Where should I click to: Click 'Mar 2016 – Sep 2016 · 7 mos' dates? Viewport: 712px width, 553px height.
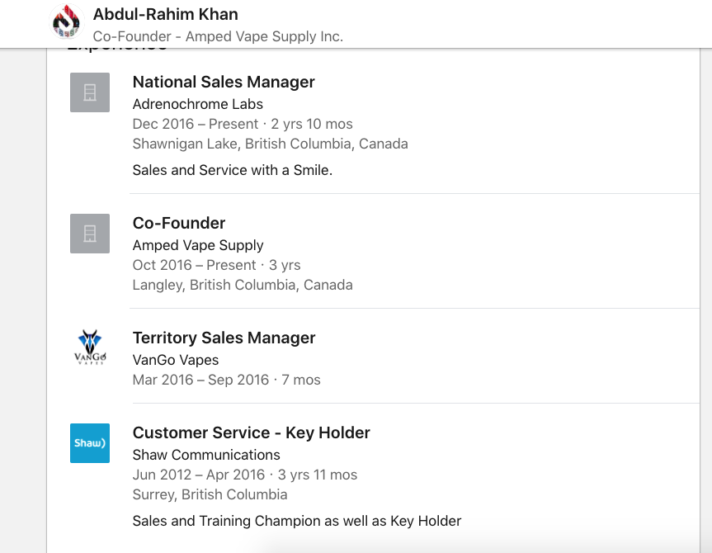click(227, 380)
